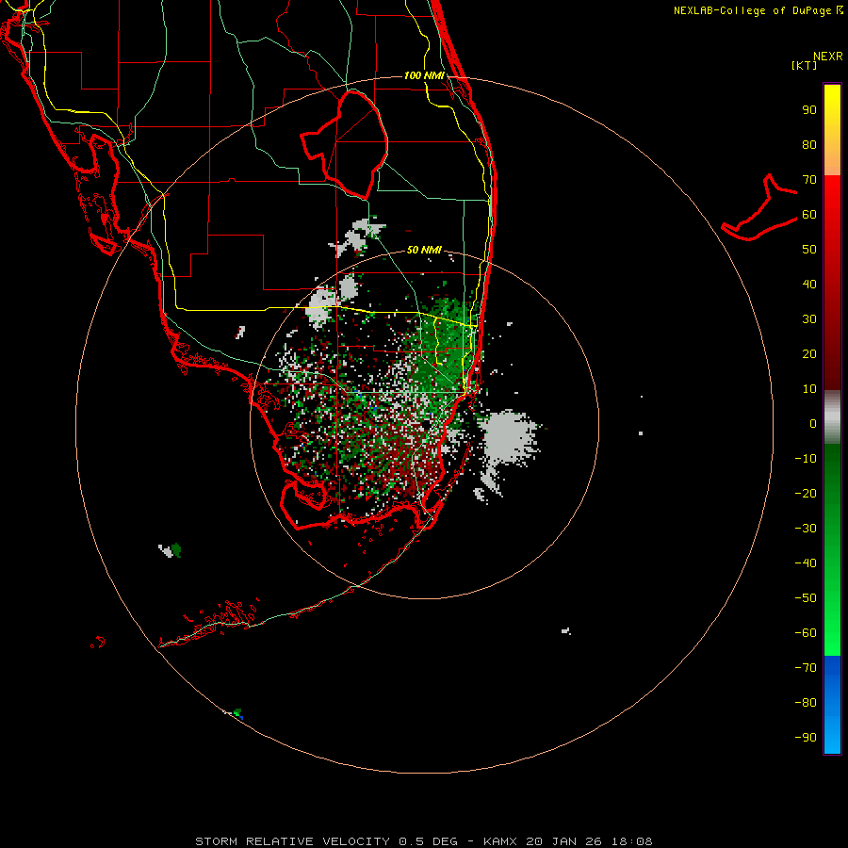This screenshot has width=848, height=848.
Task: Click the 100 NMI range ring label
Action: [424, 75]
